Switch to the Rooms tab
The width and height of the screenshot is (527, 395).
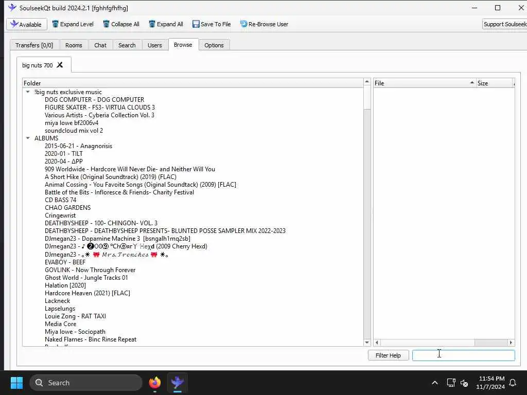point(74,45)
